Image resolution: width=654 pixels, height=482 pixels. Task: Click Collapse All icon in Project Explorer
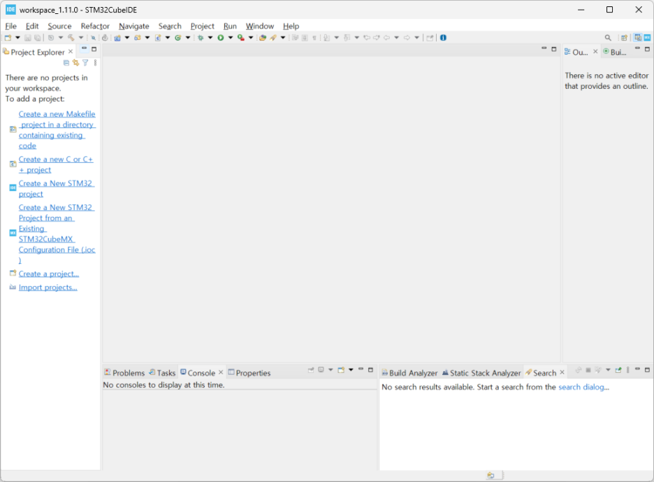pyautogui.click(x=66, y=63)
